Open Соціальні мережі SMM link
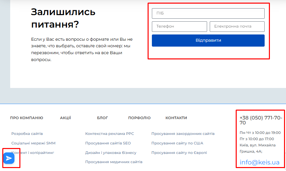 34,143
